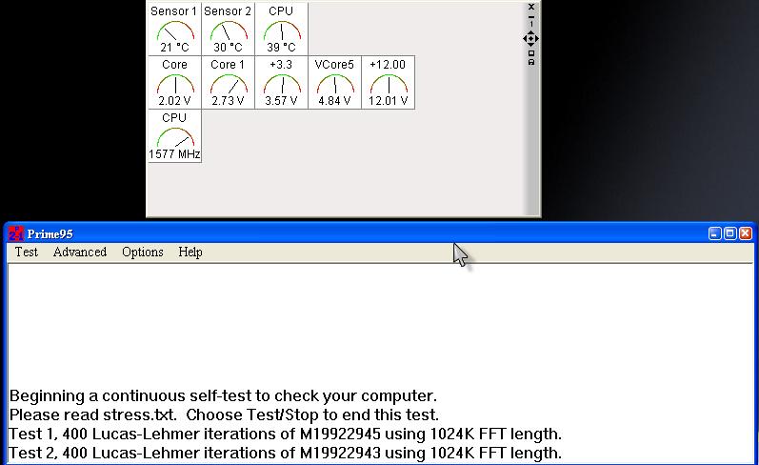Click the line 'Please read stress.txt'
The height and width of the screenshot is (465, 759).
[224, 414]
